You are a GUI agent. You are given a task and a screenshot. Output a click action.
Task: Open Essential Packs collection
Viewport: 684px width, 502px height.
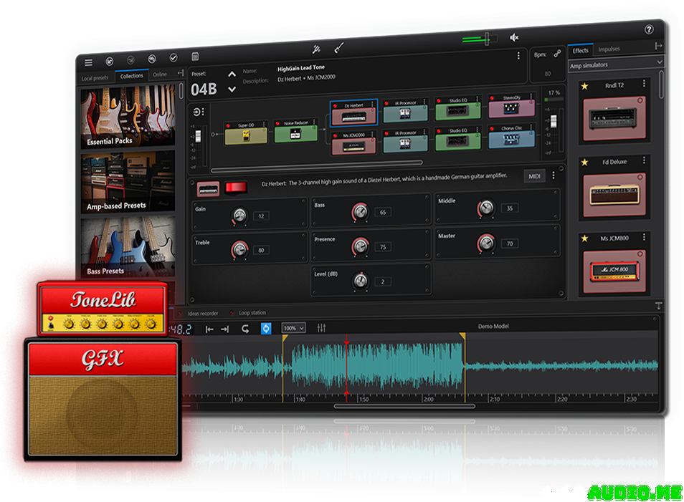pyautogui.click(x=128, y=117)
